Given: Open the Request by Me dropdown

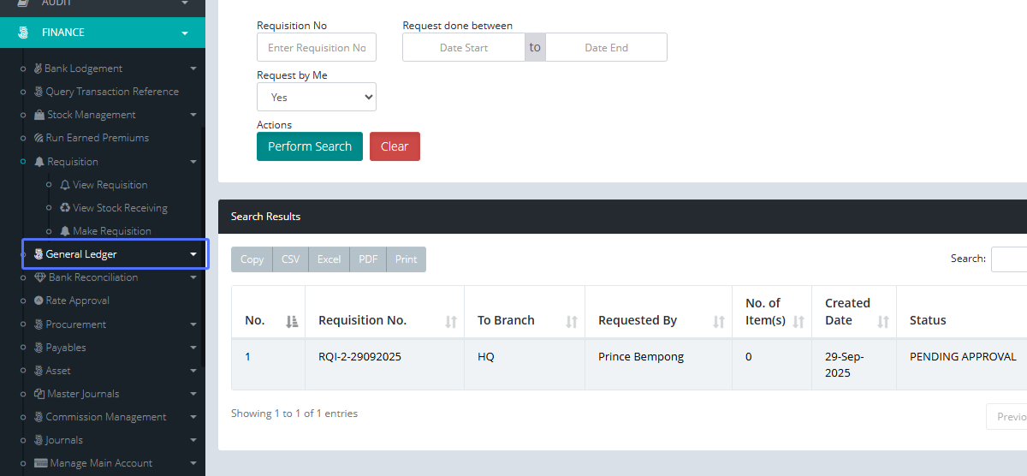Looking at the screenshot, I should 317,98.
